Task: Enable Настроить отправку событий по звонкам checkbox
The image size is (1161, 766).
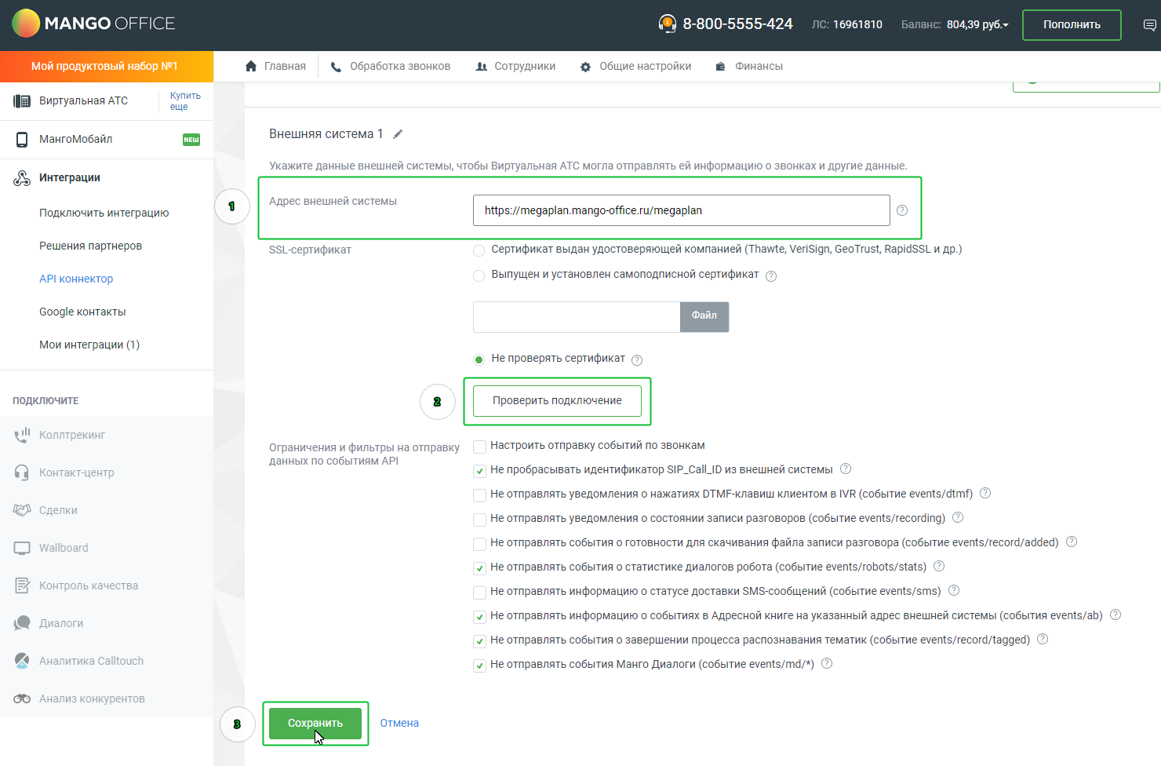Action: 479,447
